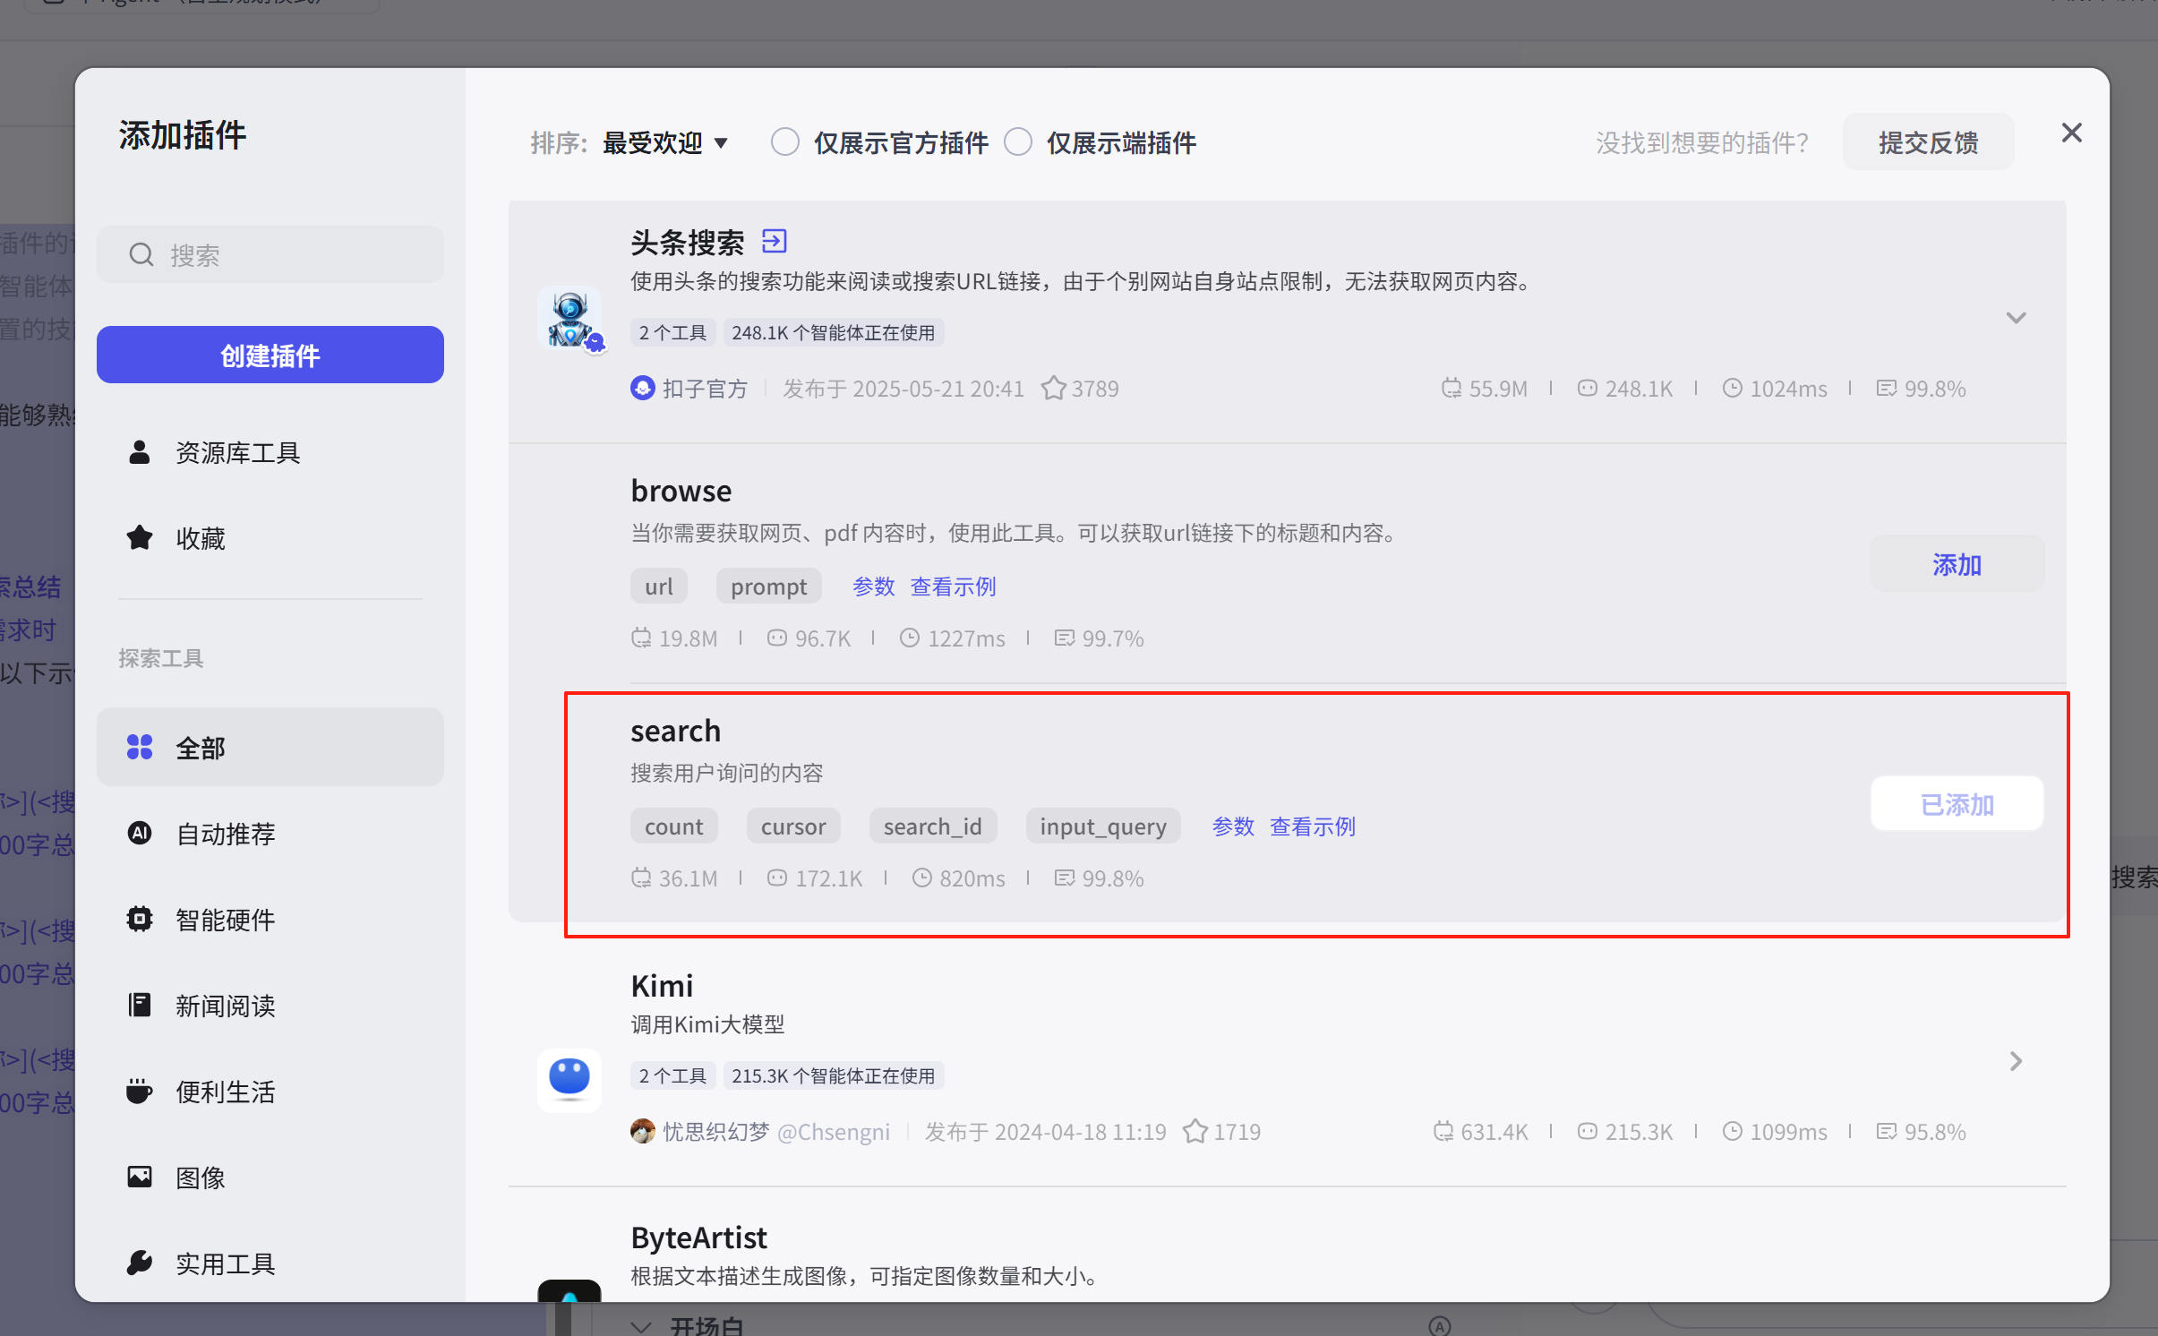Open 头条搜索 plugin detail link icon
This screenshot has width=2158, height=1336.
click(774, 241)
